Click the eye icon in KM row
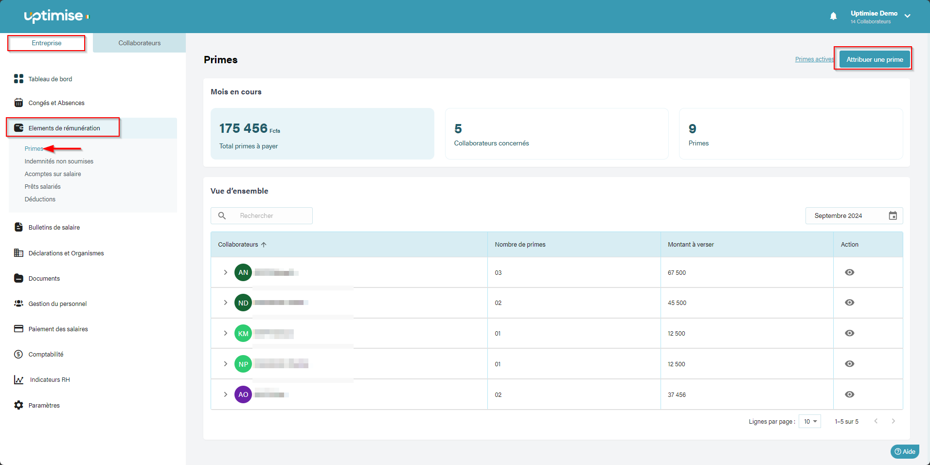Viewport: 930px width, 465px height. 849,333
